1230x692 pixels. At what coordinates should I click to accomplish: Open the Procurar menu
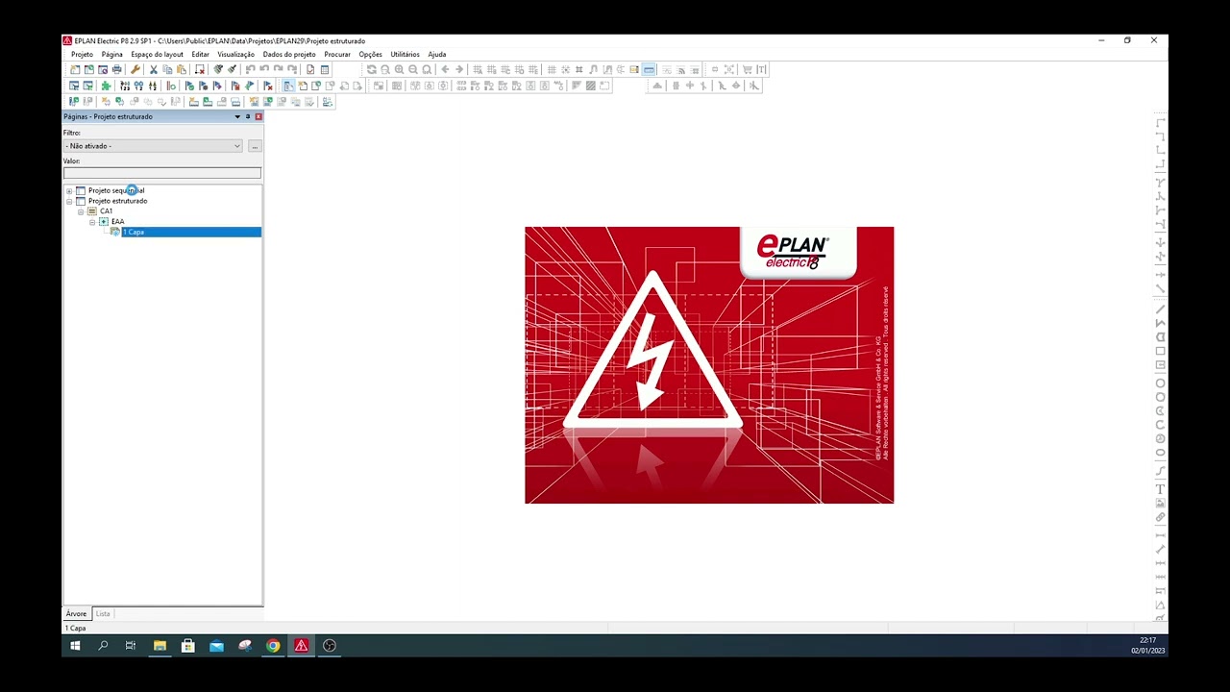coord(337,54)
